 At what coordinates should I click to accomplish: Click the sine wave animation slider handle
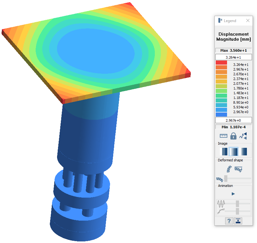coord(237,203)
